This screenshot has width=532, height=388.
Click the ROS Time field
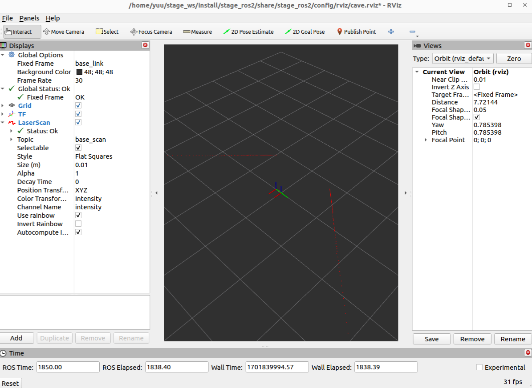click(68, 367)
